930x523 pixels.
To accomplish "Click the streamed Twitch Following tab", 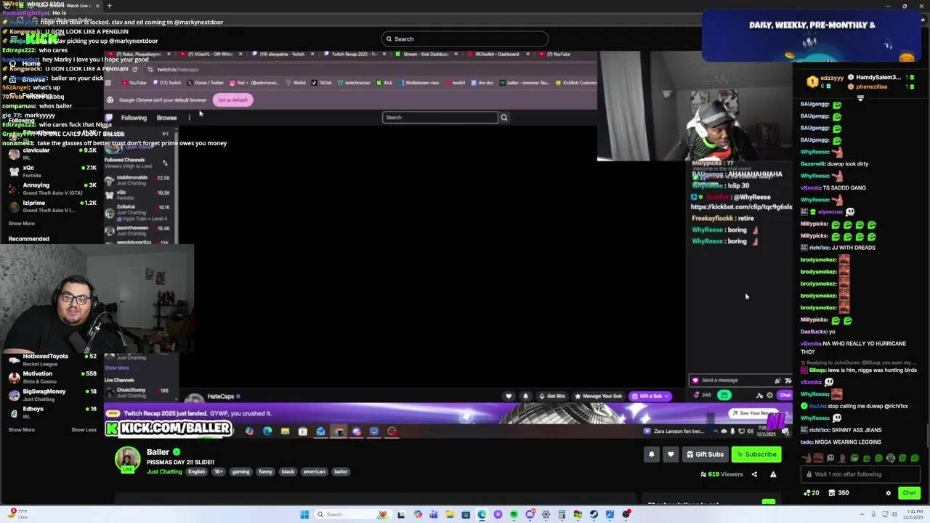I will click(x=134, y=118).
